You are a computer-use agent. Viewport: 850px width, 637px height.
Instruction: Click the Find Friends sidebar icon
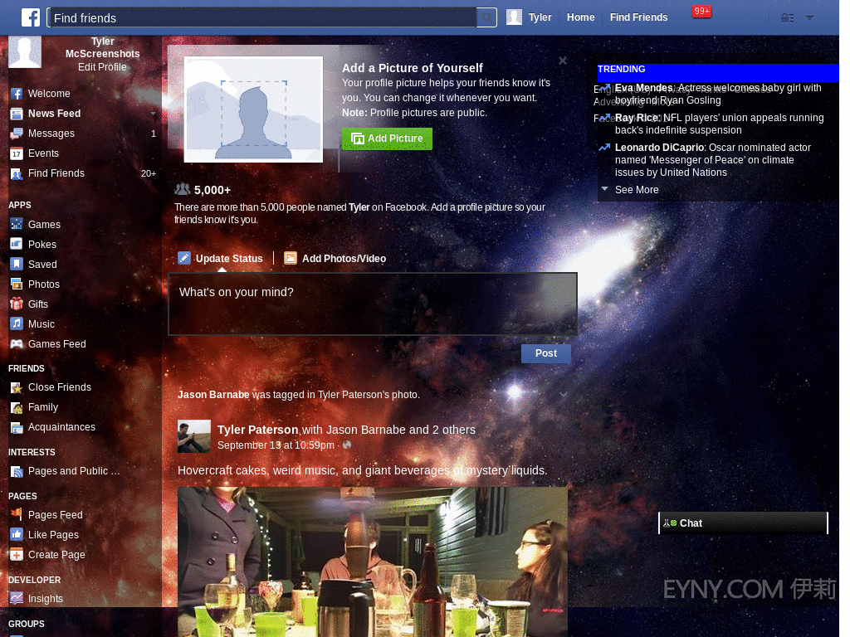point(17,174)
